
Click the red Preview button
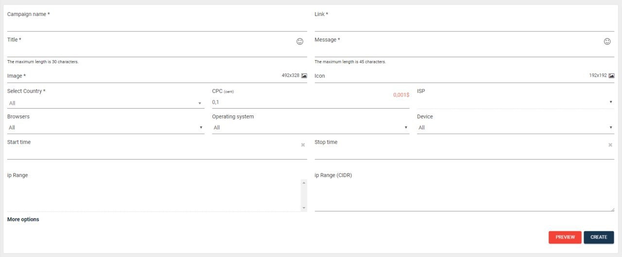coord(565,237)
